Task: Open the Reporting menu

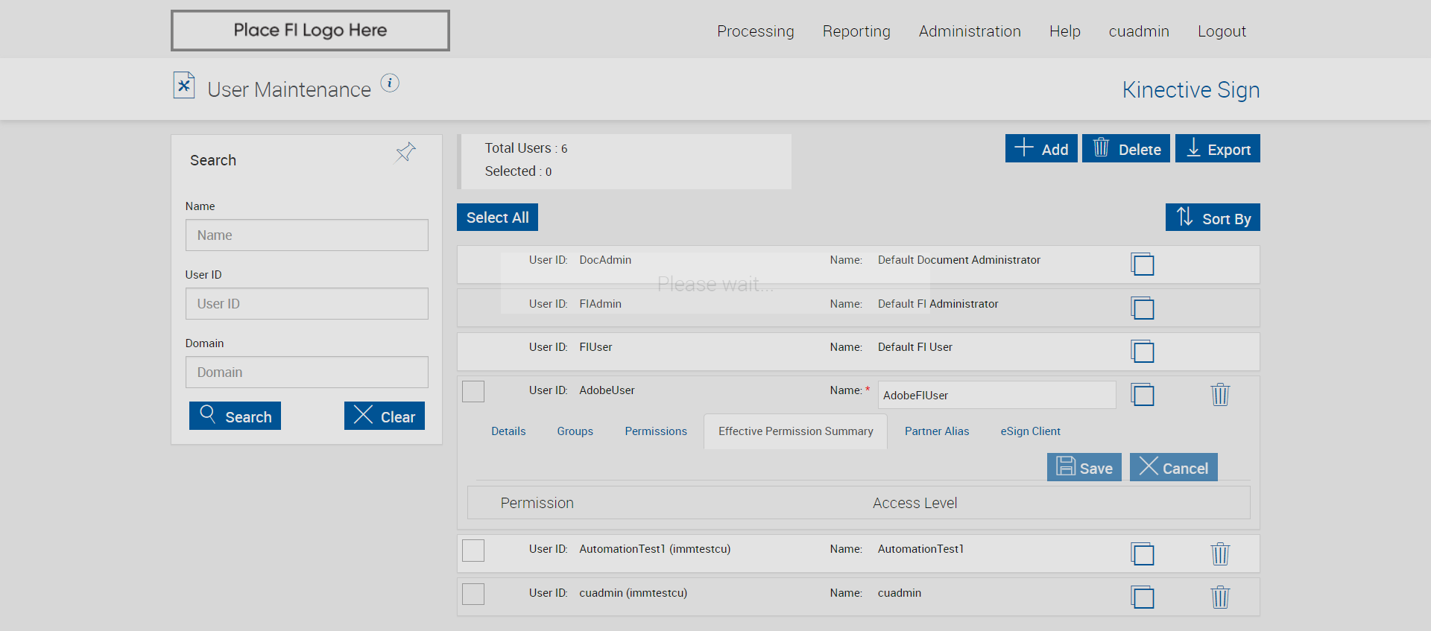Action: pyautogui.click(x=856, y=31)
